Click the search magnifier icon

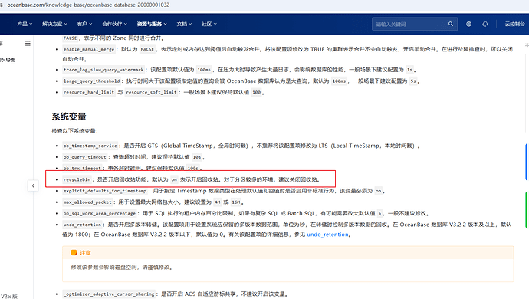click(x=450, y=24)
